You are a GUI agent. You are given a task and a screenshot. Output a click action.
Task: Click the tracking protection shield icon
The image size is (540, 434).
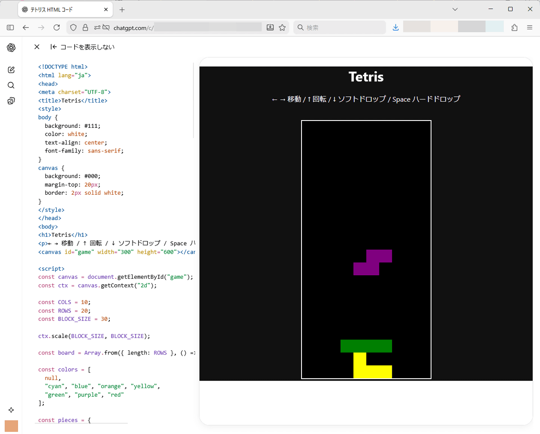click(x=73, y=27)
